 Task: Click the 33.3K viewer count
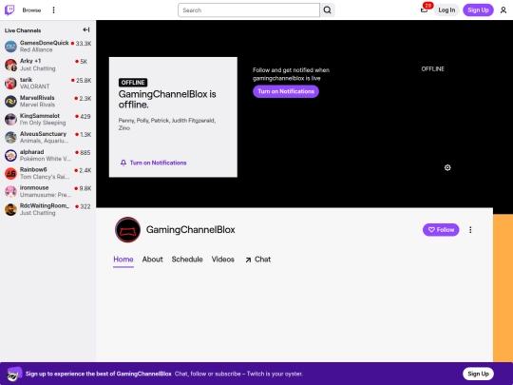click(x=84, y=44)
